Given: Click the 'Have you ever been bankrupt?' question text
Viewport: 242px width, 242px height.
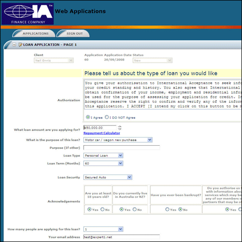Looking at the screenshot, I should (176, 195).
